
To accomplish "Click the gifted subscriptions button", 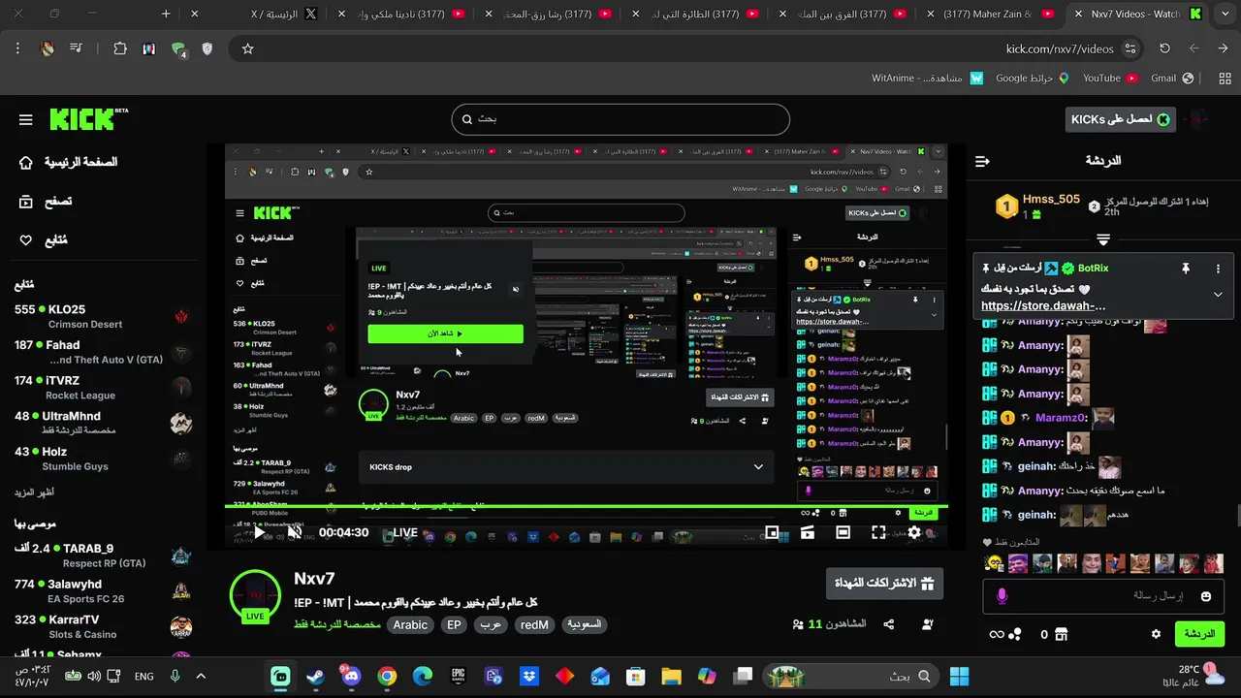I will tap(883, 583).
